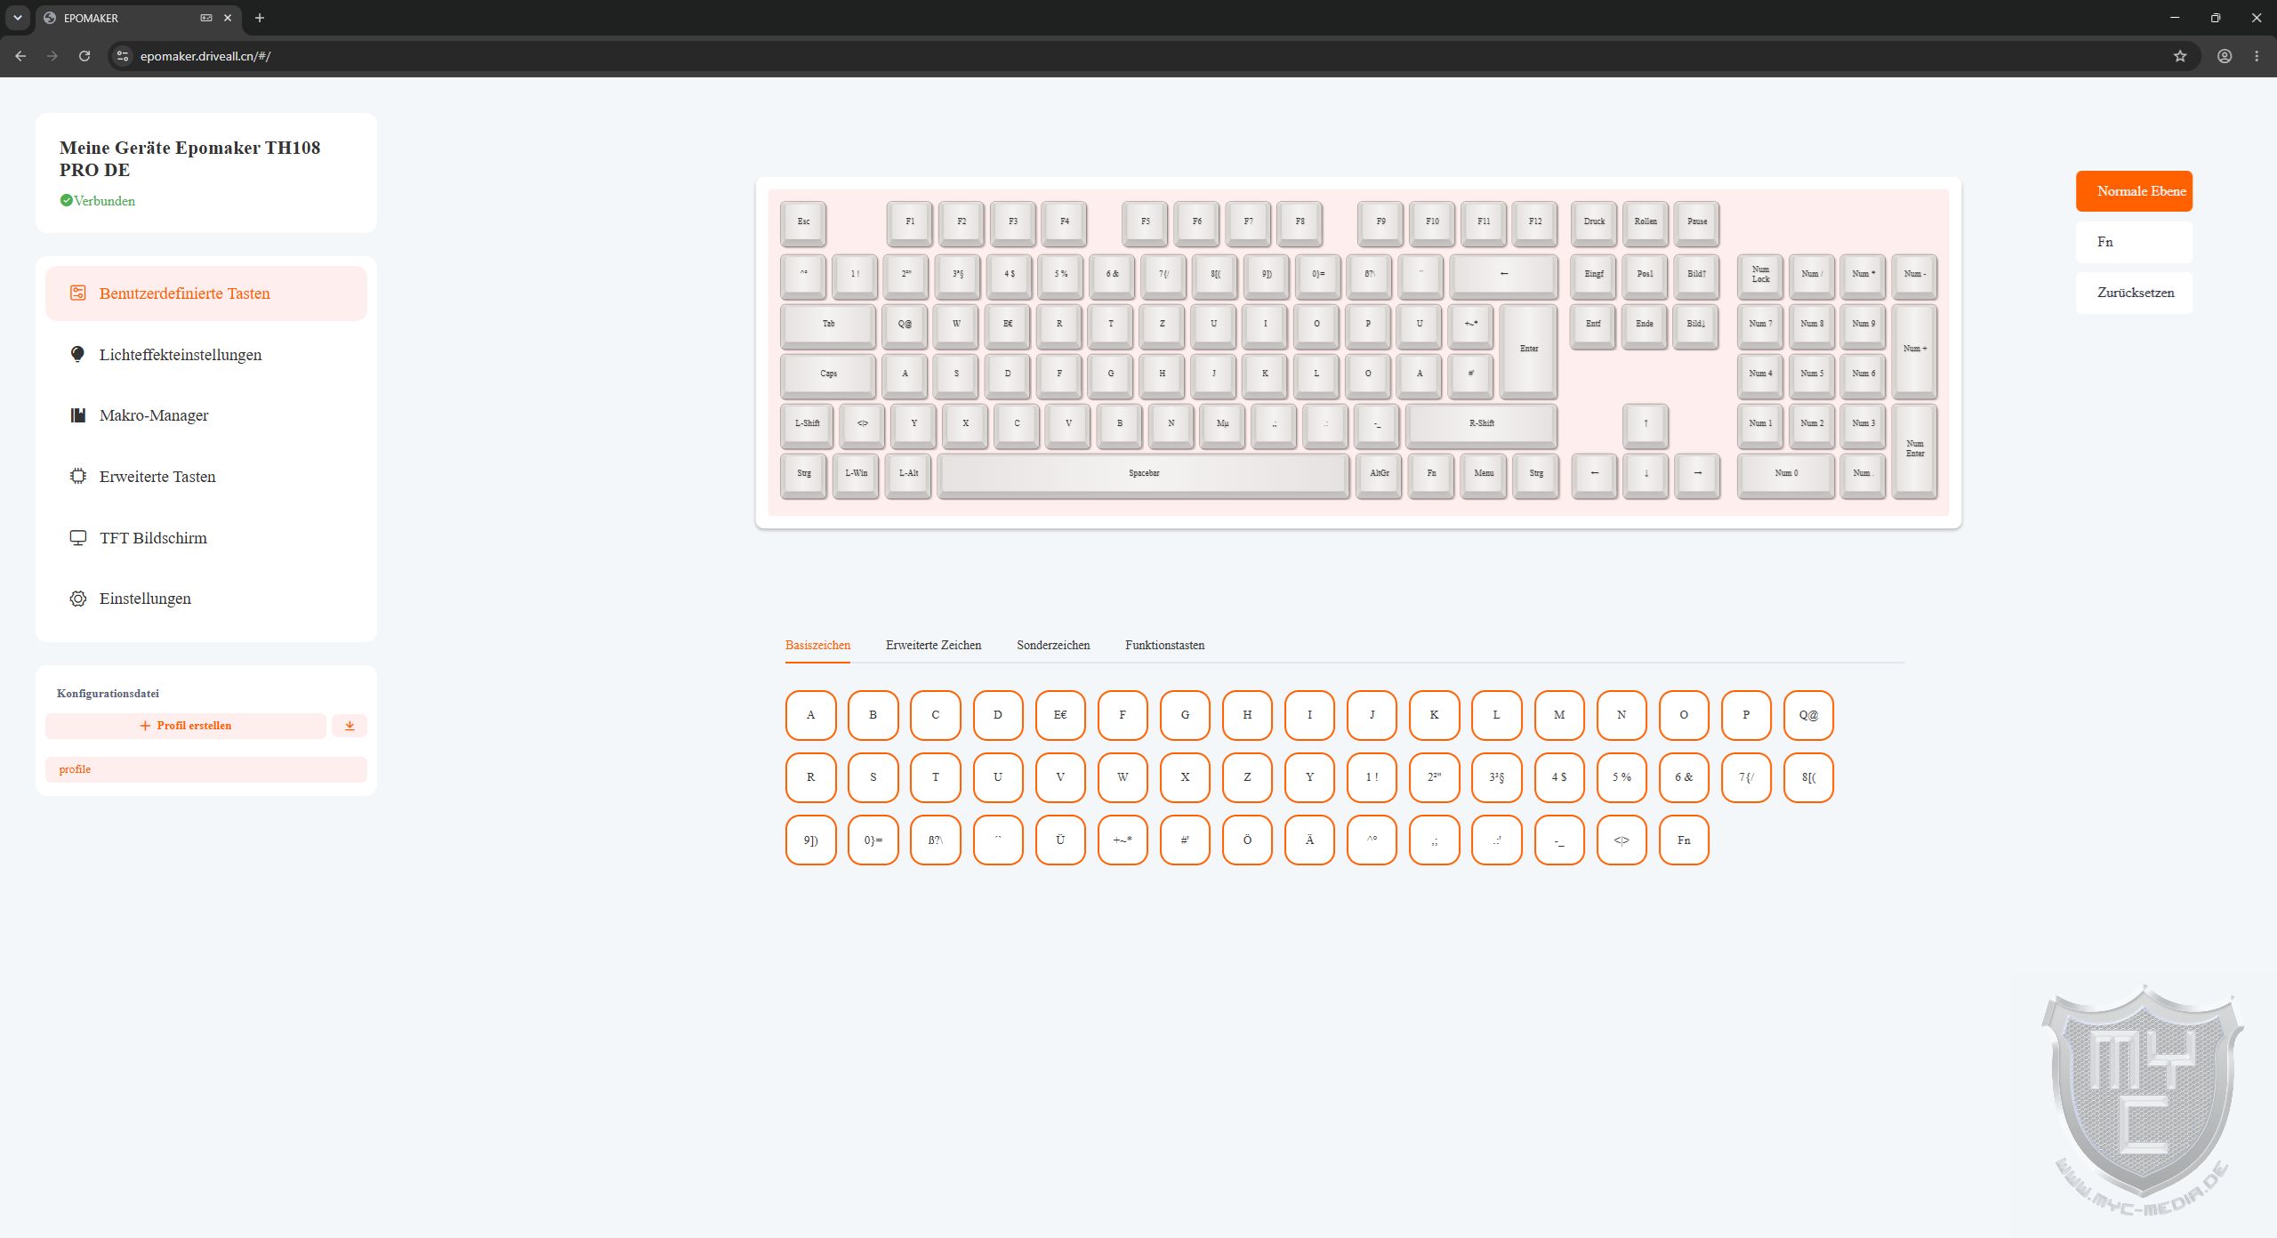Viewport: 2277px width, 1238px height.
Task: Click the green Verbunden check icon
Action: 66,200
